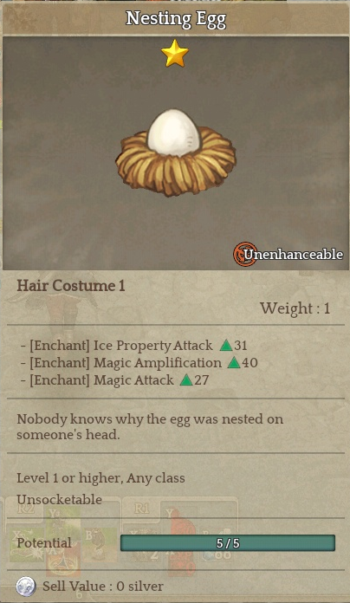This screenshot has width=350, height=603.
Task: Select the Ice Property Attack enchant line
Action: [133, 346]
